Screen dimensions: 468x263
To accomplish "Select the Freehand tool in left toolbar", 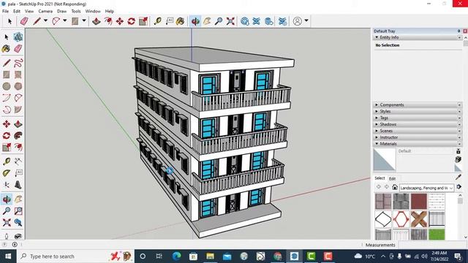I will click(18, 63).
